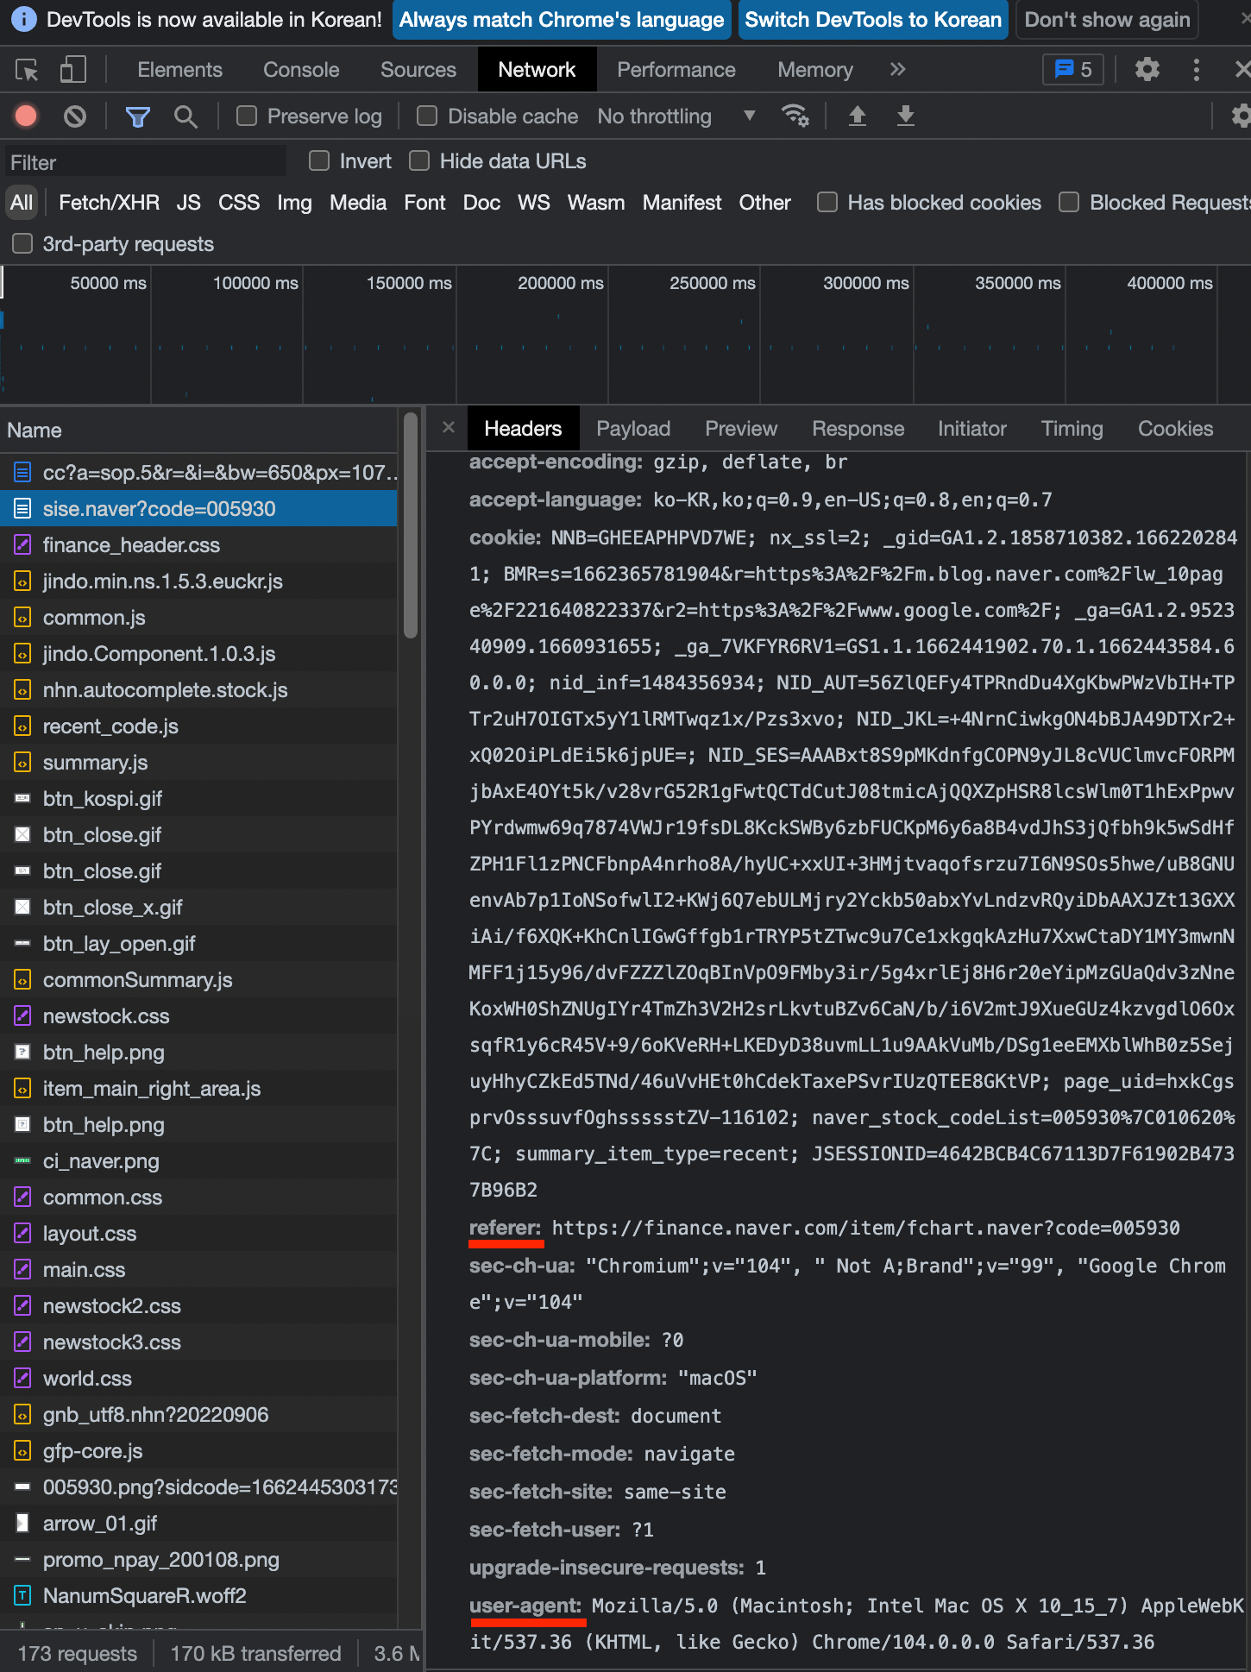The width and height of the screenshot is (1251, 1672).
Task: Import HAR file upload icon
Action: [x=858, y=116]
